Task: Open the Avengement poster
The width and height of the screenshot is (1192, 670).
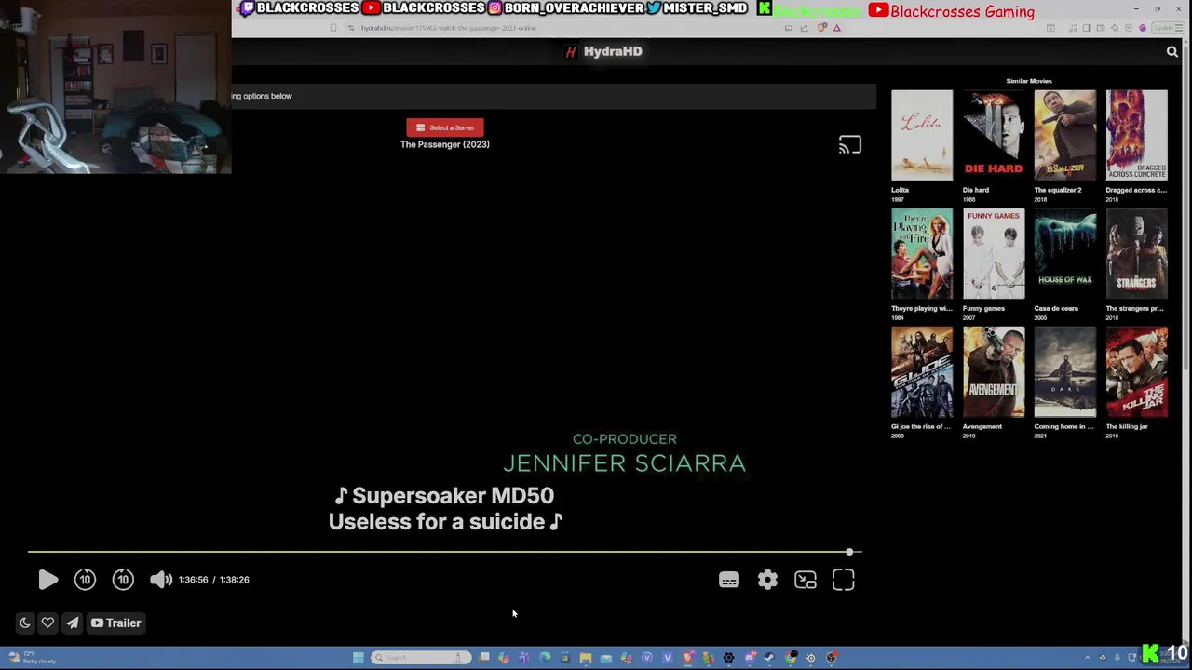Action: 994,372
